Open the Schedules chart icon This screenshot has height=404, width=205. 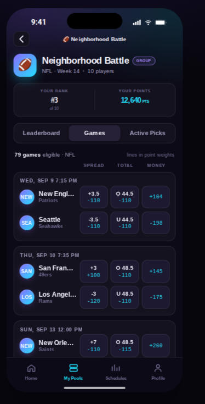coord(116,368)
